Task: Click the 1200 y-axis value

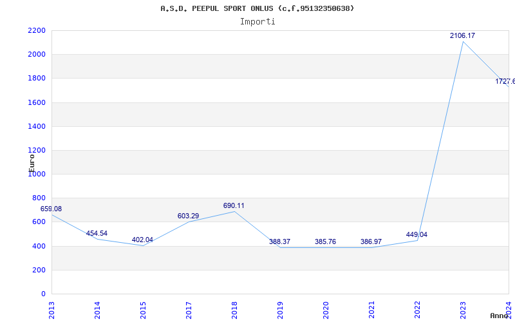Action: [x=37, y=151]
